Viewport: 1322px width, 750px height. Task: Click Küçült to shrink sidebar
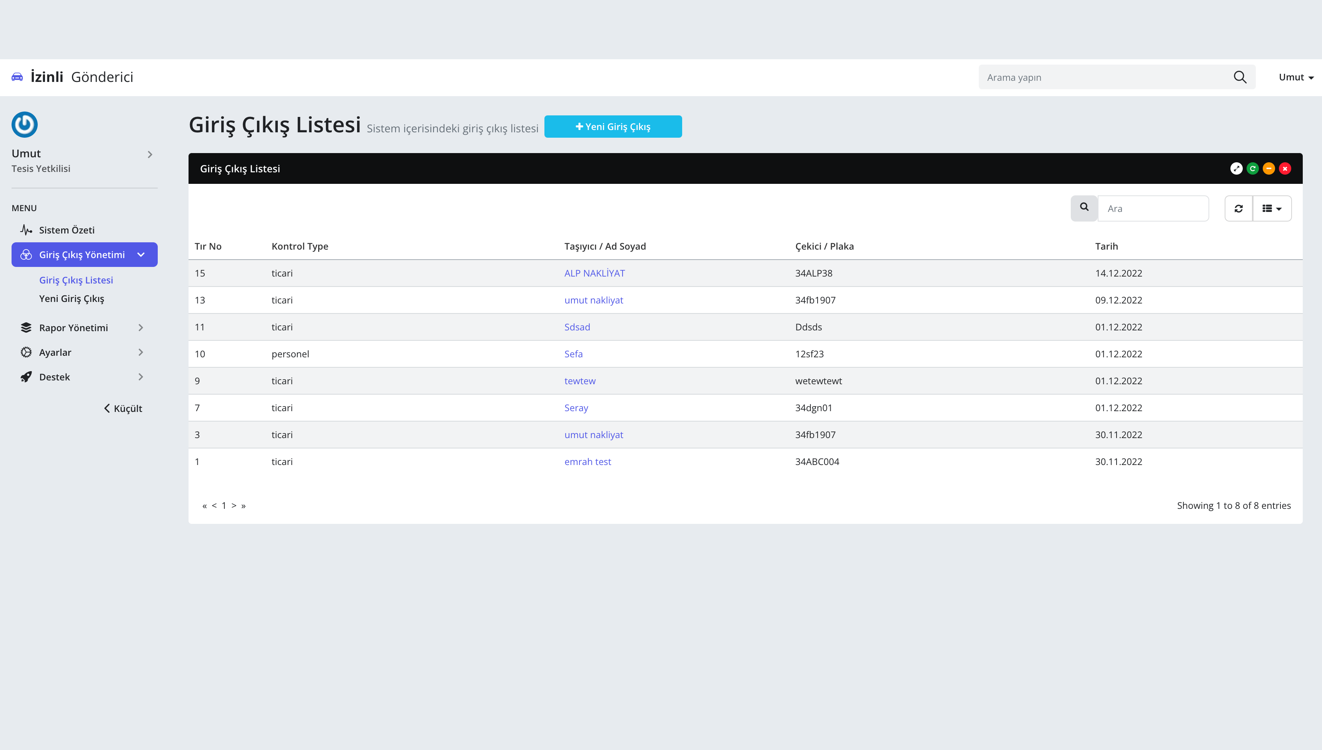(123, 408)
